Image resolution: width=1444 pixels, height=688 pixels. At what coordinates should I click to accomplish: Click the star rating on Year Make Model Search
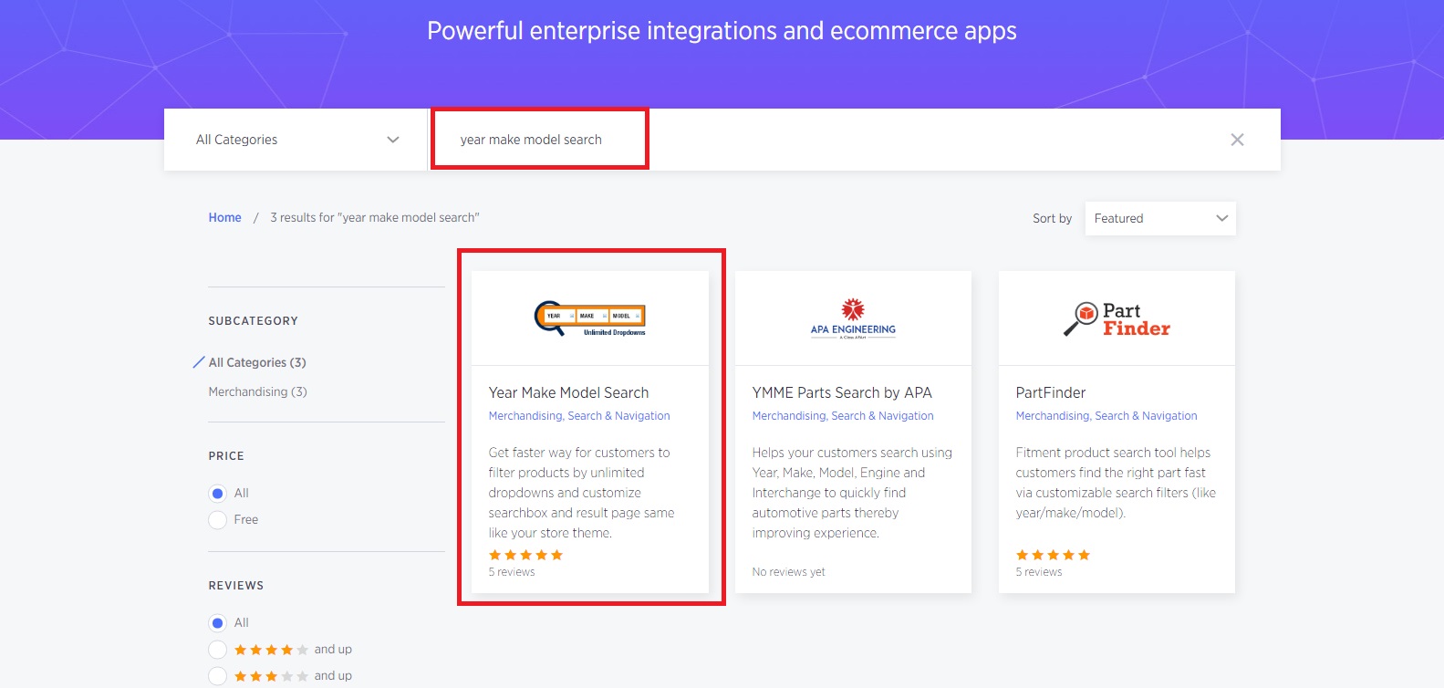pyautogui.click(x=525, y=555)
